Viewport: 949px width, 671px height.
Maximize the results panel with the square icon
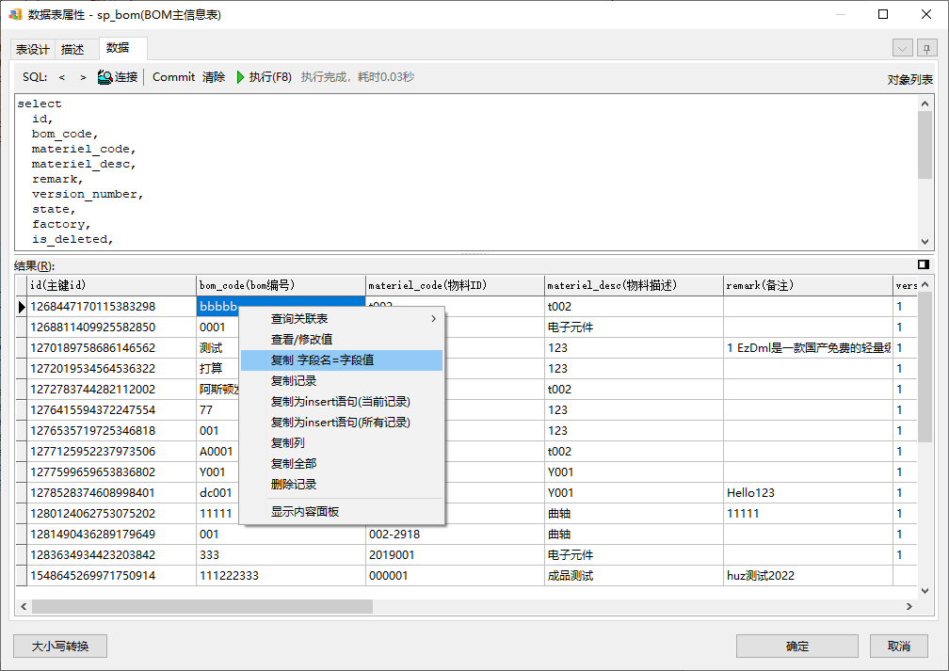(924, 265)
